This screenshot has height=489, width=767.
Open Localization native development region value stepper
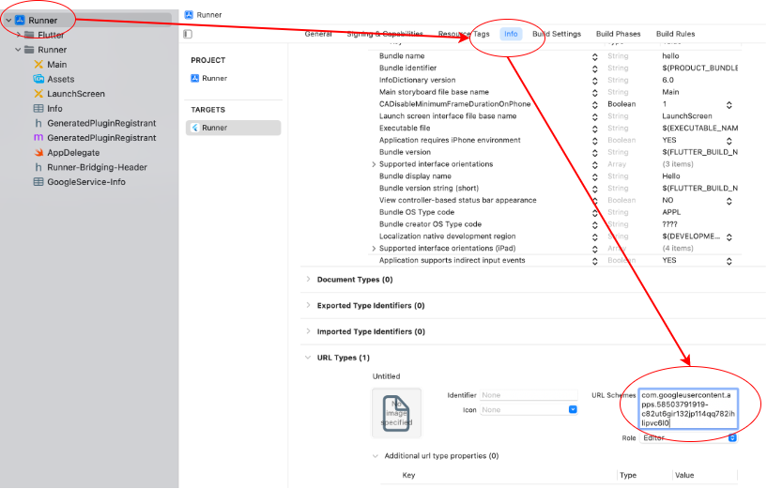point(729,237)
